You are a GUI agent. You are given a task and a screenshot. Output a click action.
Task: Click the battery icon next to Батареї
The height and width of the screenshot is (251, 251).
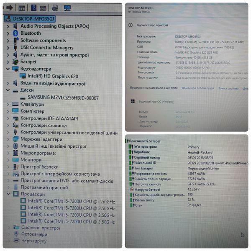click(15, 62)
